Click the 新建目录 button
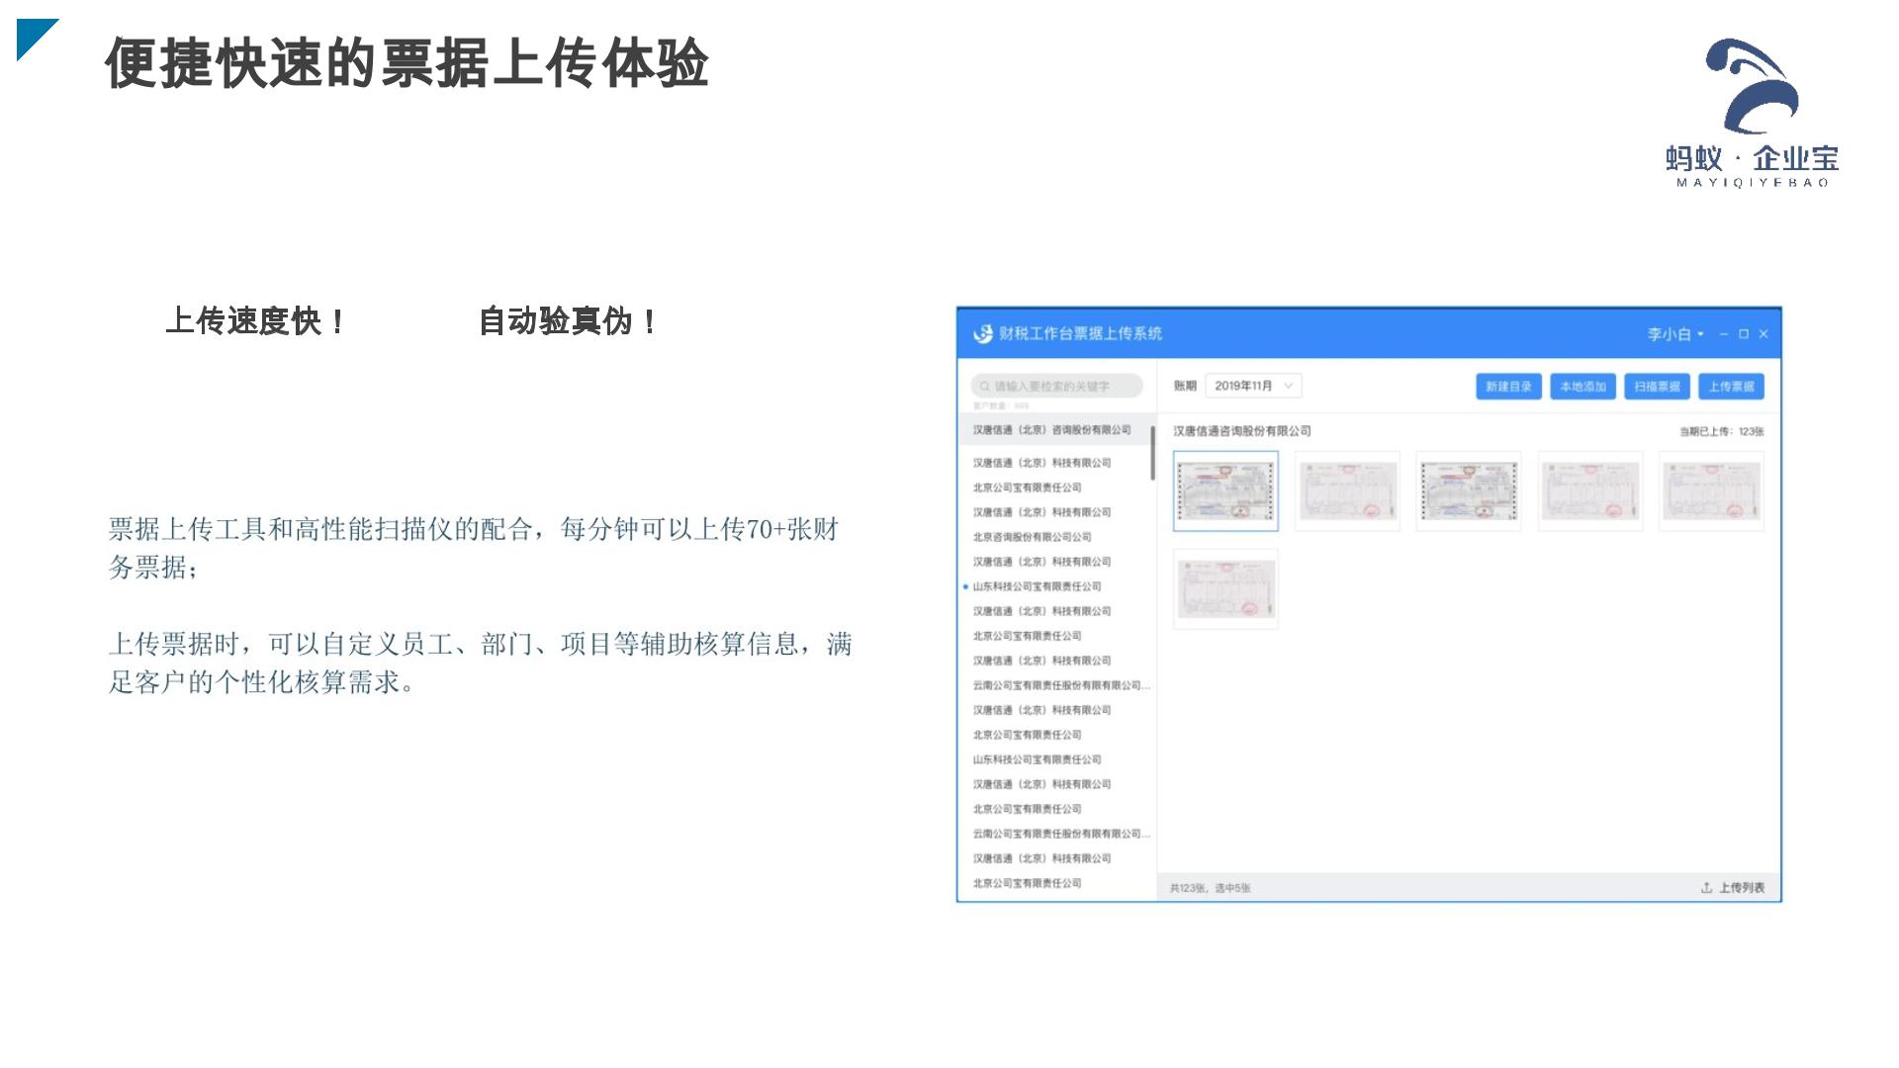This screenshot has height=1068, width=1899. coord(1508,387)
